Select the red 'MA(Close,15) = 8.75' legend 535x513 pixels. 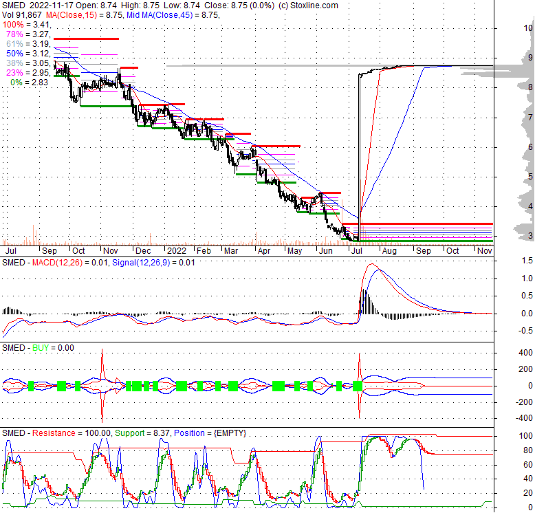[x=85, y=15]
